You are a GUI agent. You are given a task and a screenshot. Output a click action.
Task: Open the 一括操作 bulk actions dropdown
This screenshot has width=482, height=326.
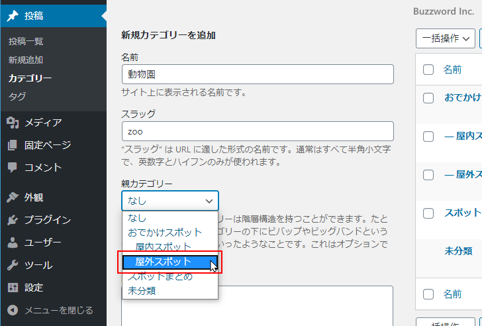click(x=446, y=39)
